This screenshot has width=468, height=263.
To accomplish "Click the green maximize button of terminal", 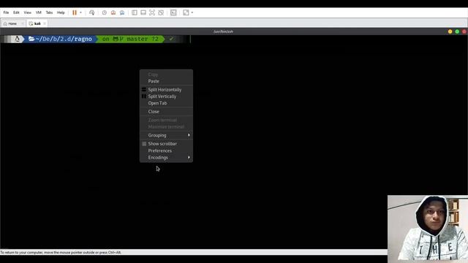I will click(457, 31).
